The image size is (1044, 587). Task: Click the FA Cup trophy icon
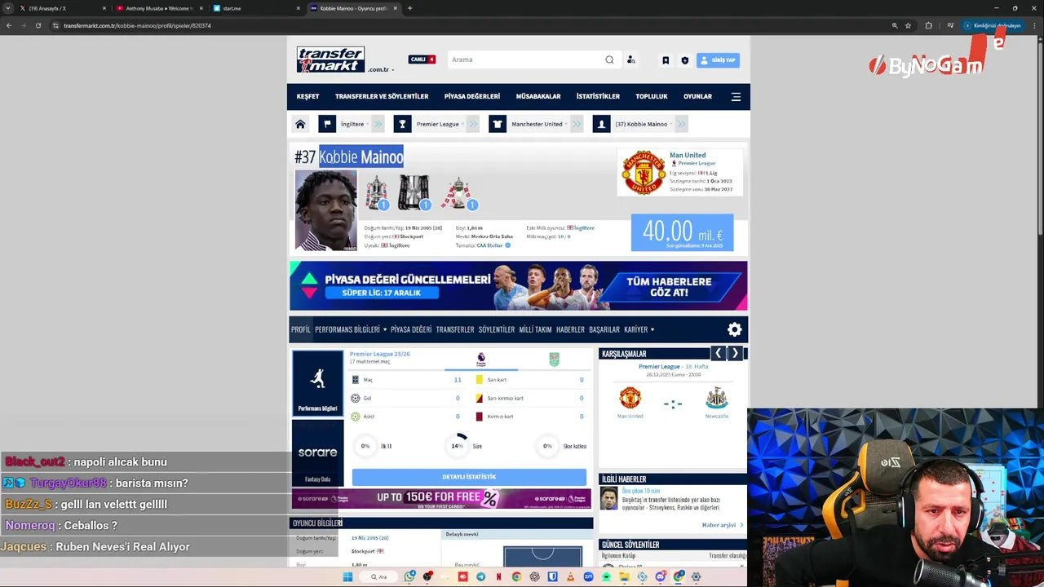click(376, 192)
